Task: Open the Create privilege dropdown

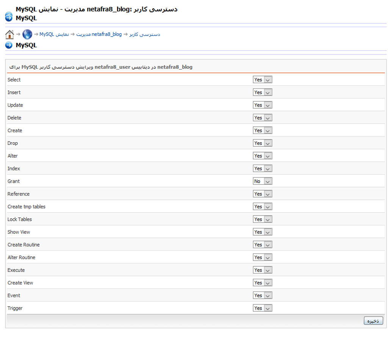Action: (x=263, y=130)
